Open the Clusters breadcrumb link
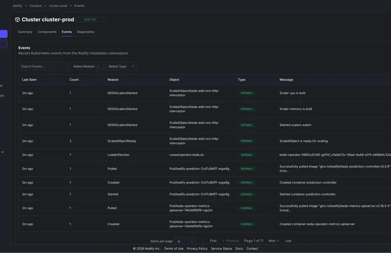Image resolution: width=391 pixels, height=253 pixels. 36,6
